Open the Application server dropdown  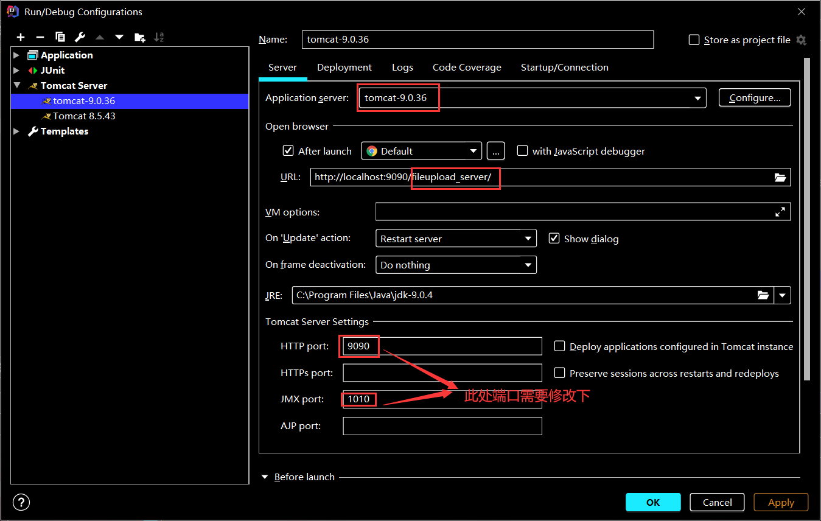(532, 98)
